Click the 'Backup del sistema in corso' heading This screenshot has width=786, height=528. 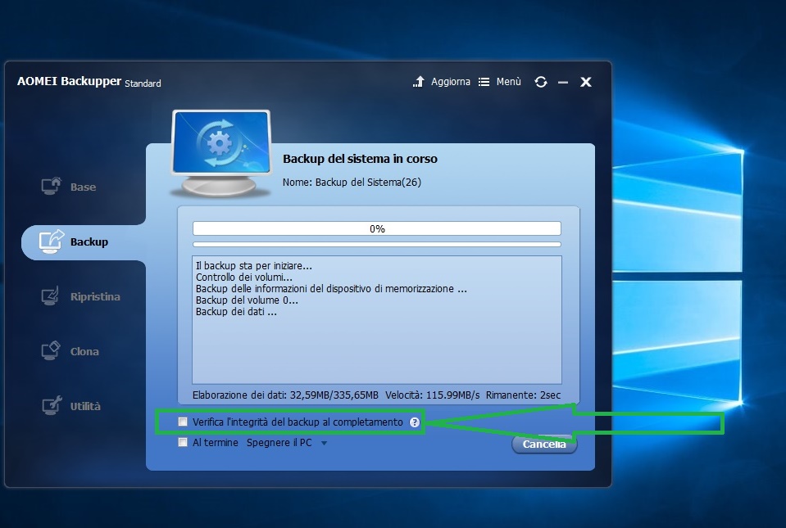click(x=360, y=159)
